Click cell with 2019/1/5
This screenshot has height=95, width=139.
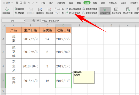pyautogui.click(x=63, y=66)
